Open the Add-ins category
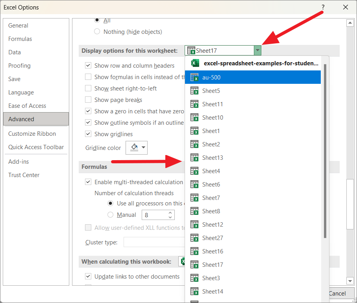The height and width of the screenshot is (303, 357). coord(36,162)
